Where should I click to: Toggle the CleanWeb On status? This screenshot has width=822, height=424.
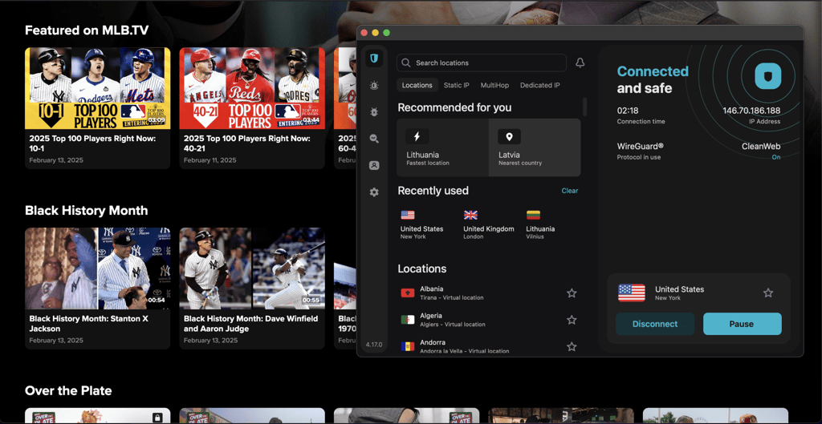pyautogui.click(x=776, y=157)
